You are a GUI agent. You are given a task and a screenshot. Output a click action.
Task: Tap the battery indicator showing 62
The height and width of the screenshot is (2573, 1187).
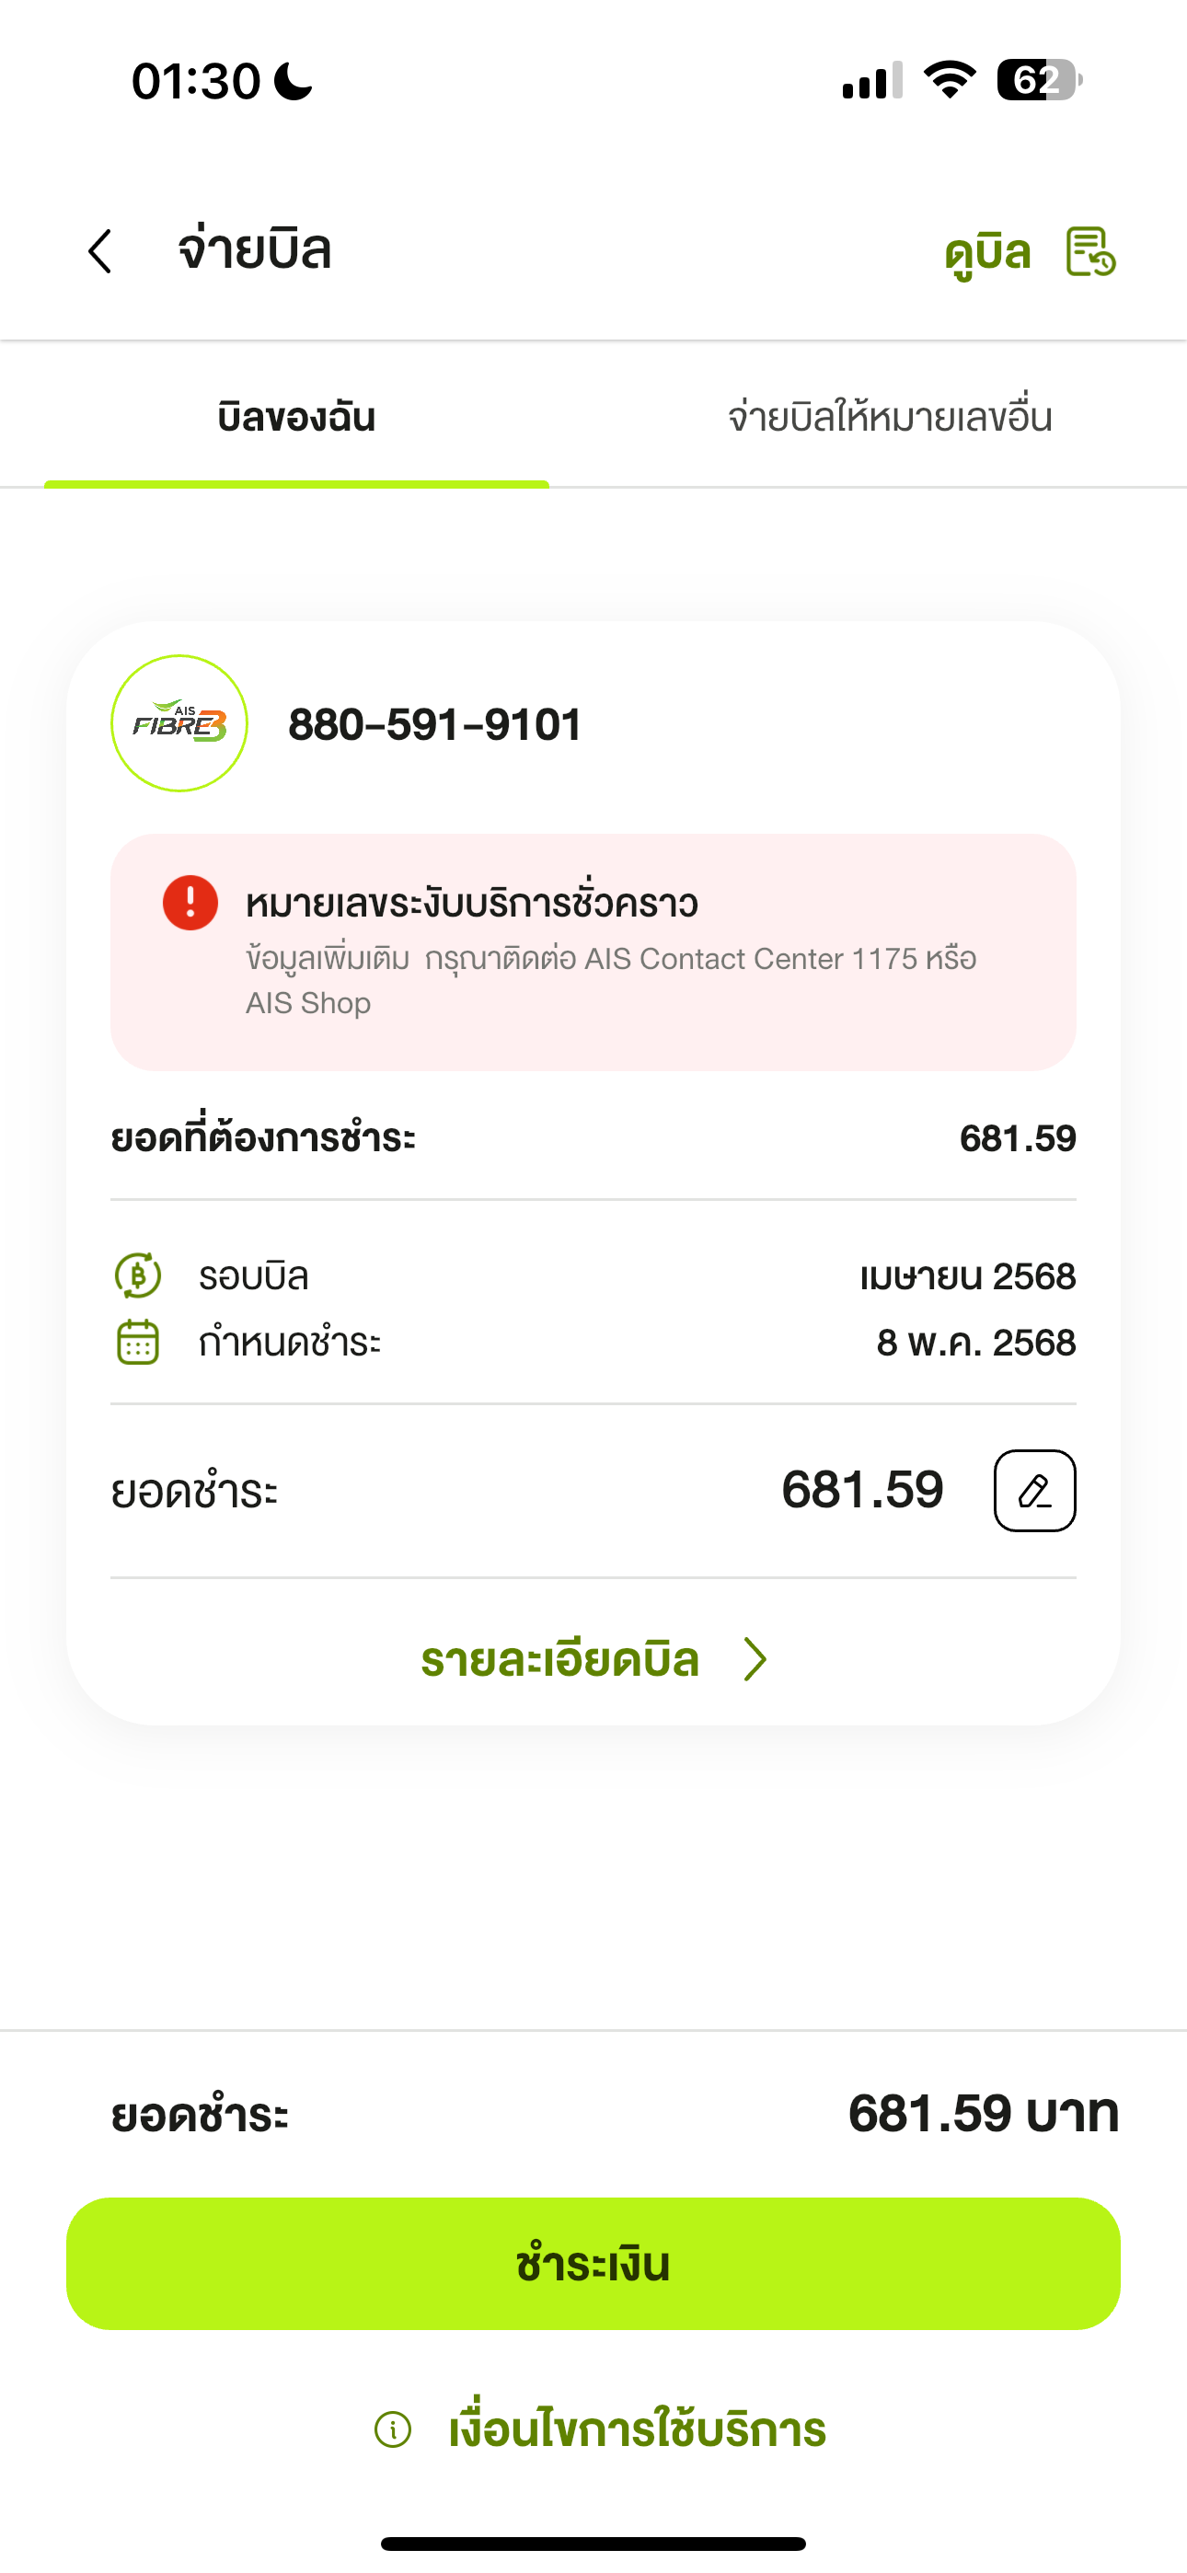tap(1039, 80)
